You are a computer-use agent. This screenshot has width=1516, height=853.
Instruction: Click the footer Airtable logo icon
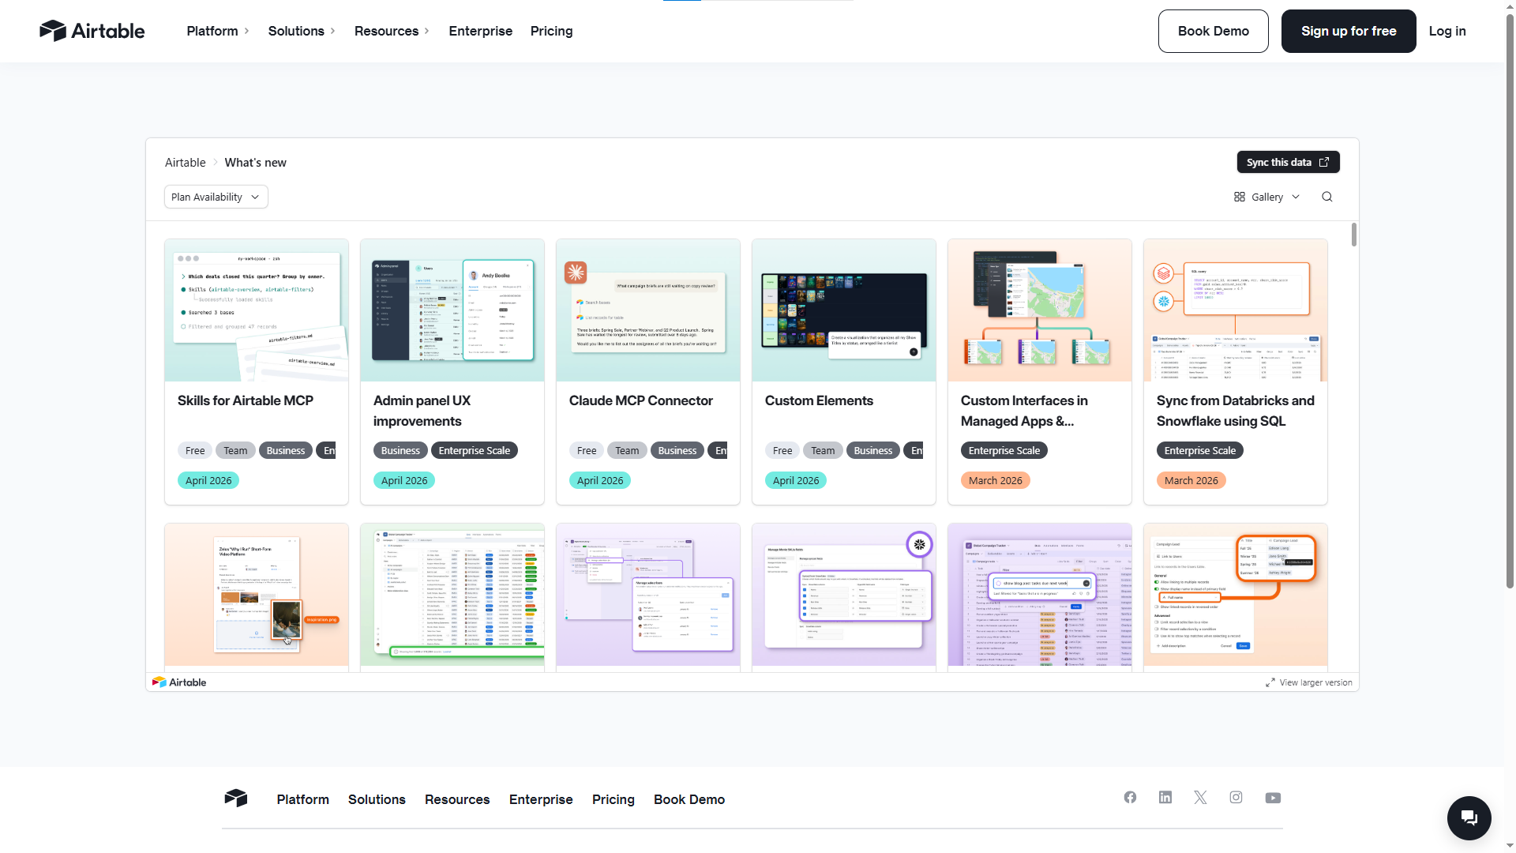[x=236, y=798]
